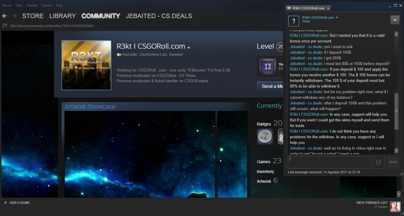Viewport: 404px width, 216px height.
Task: Go back with the left arrow
Action: [4, 16]
